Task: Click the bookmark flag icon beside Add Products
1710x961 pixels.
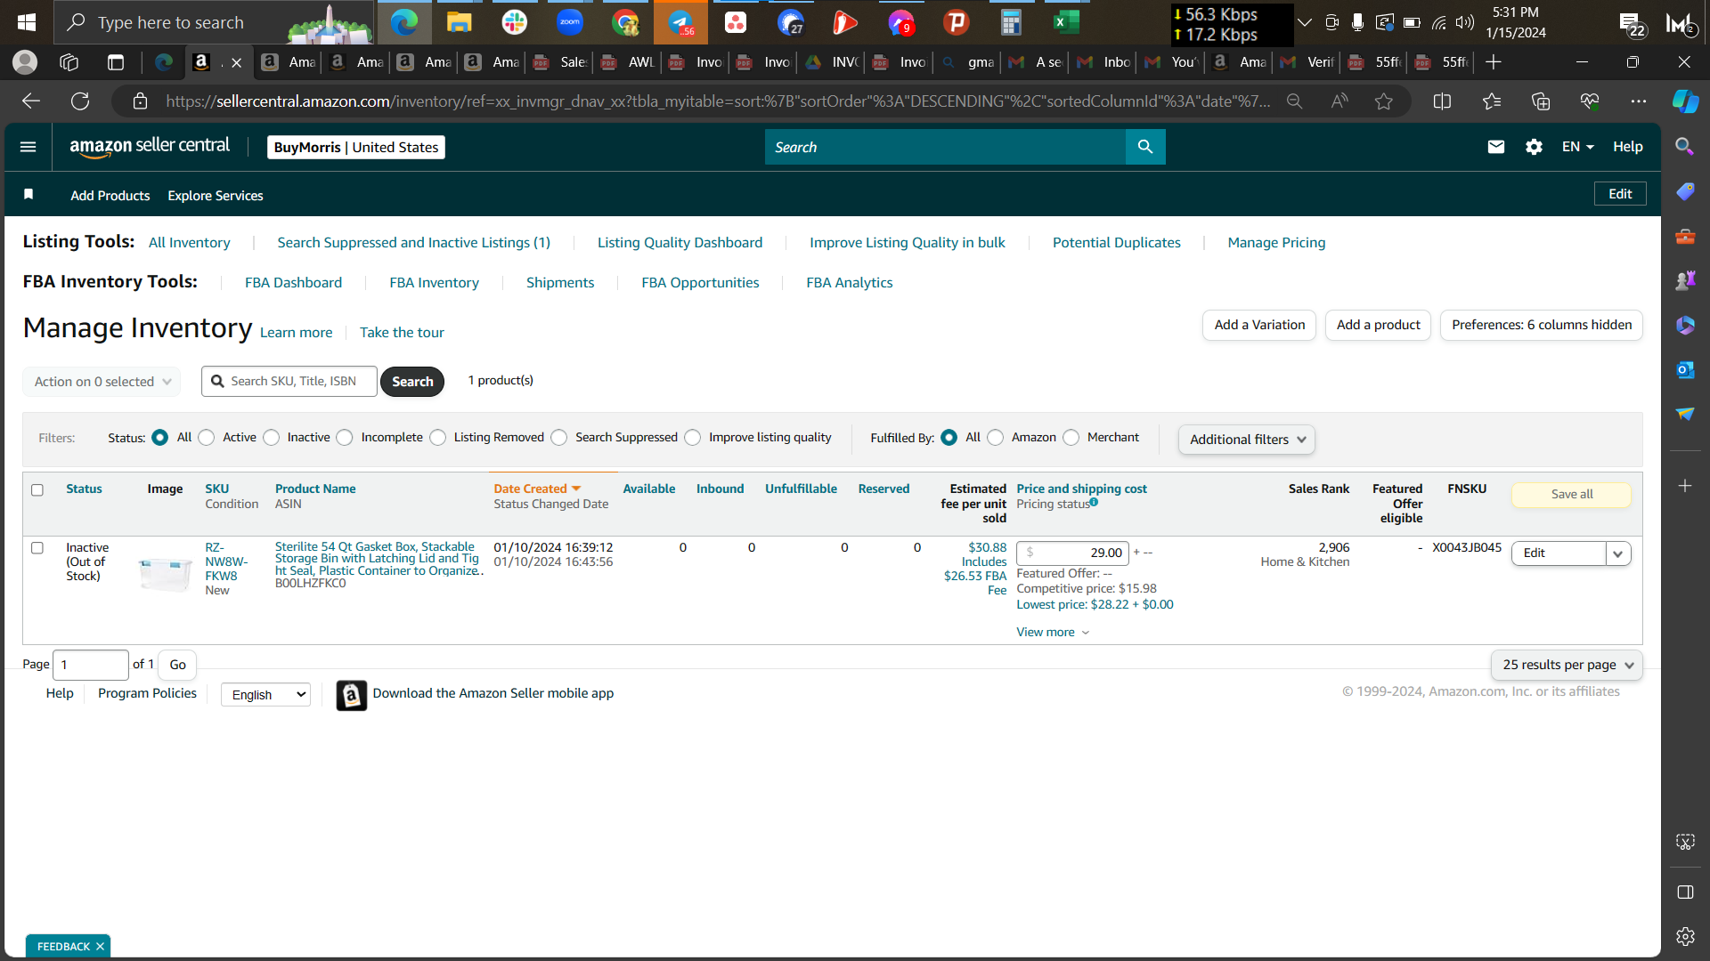Action: click(28, 195)
